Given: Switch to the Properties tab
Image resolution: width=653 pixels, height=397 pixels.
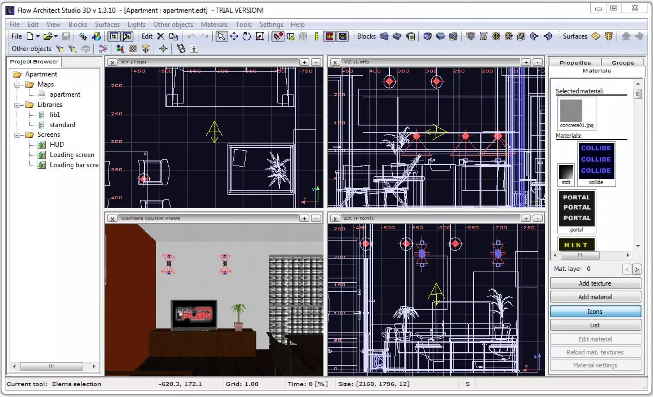Looking at the screenshot, I should point(575,63).
